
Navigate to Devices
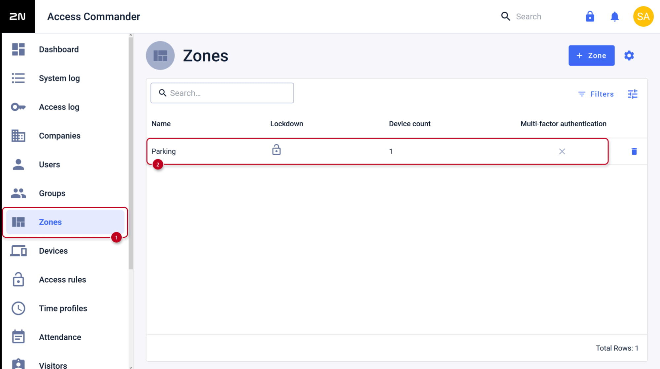(x=65, y=251)
